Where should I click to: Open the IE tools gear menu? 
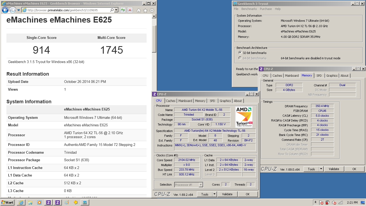[x=152, y=10]
